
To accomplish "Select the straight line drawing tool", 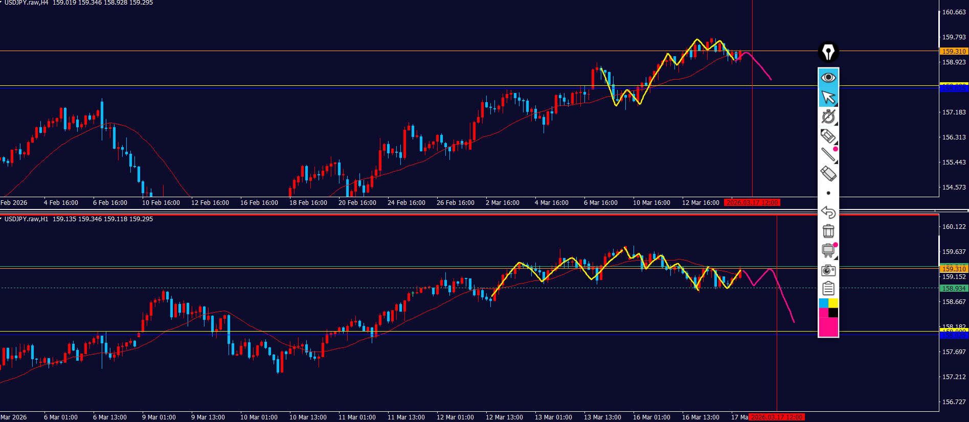I will pyautogui.click(x=828, y=155).
